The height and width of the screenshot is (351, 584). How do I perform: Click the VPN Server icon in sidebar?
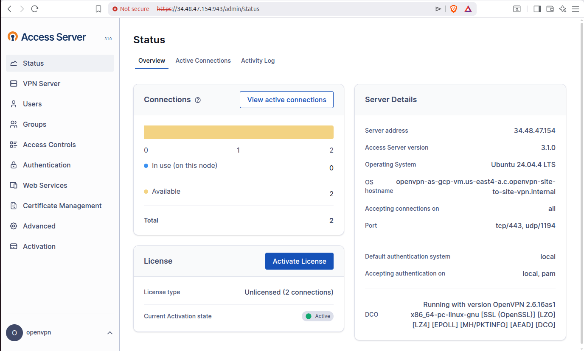pos(14,84)
